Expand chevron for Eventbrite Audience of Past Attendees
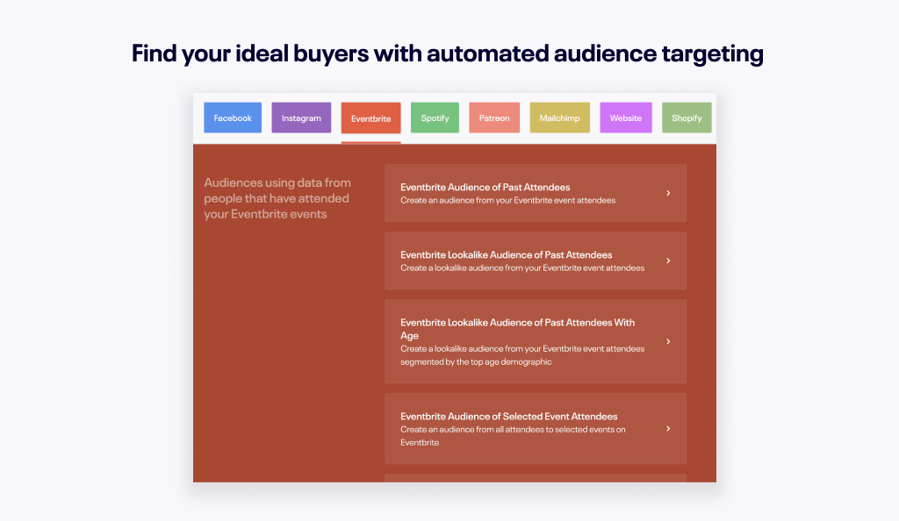This screenshot has width=899, height=521. (668, 193)
